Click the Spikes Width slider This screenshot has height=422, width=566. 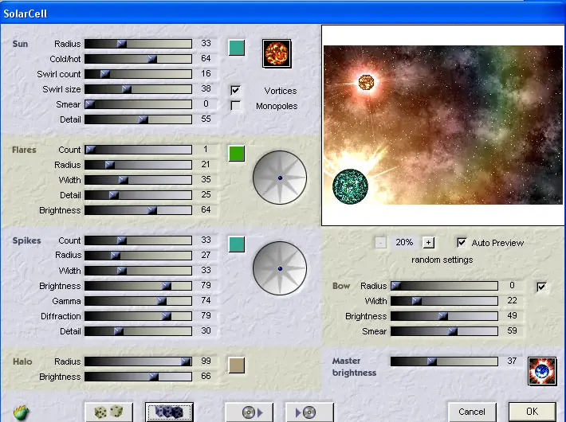138,271
